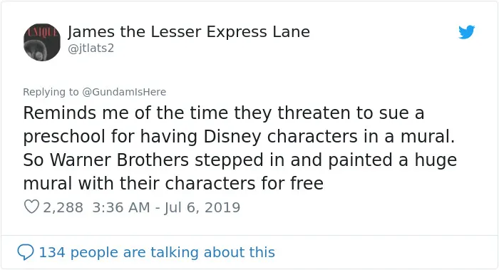Open the round profile avatar picture

click(x=42, y=42)
